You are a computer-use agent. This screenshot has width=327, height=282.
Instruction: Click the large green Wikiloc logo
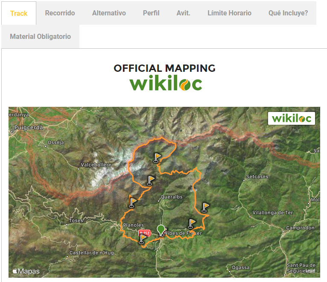point(166,82)
